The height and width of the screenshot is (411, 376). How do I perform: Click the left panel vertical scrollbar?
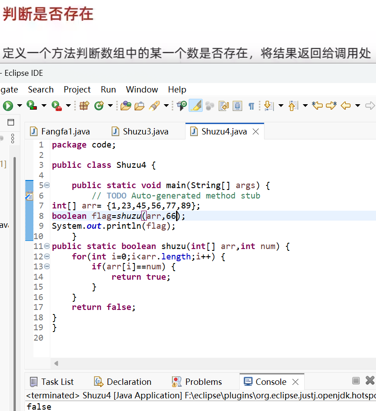(x=15, y=283)
